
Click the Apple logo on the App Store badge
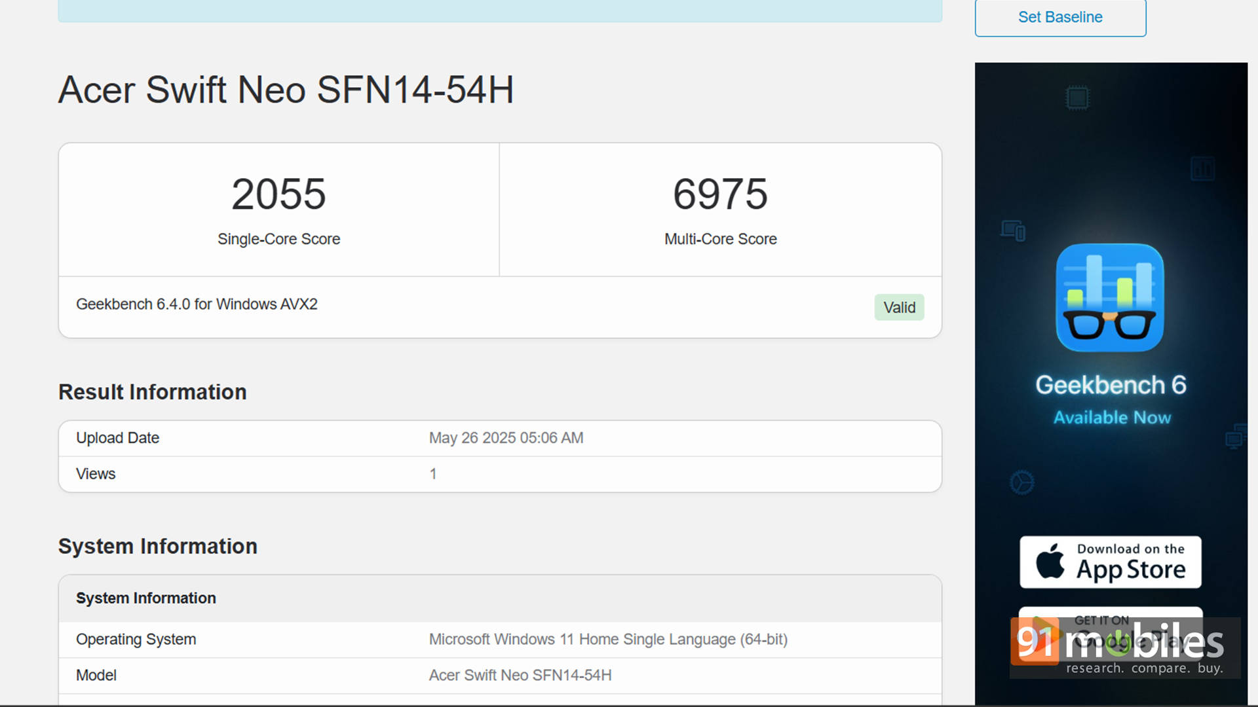click(x=1050, y=562)
